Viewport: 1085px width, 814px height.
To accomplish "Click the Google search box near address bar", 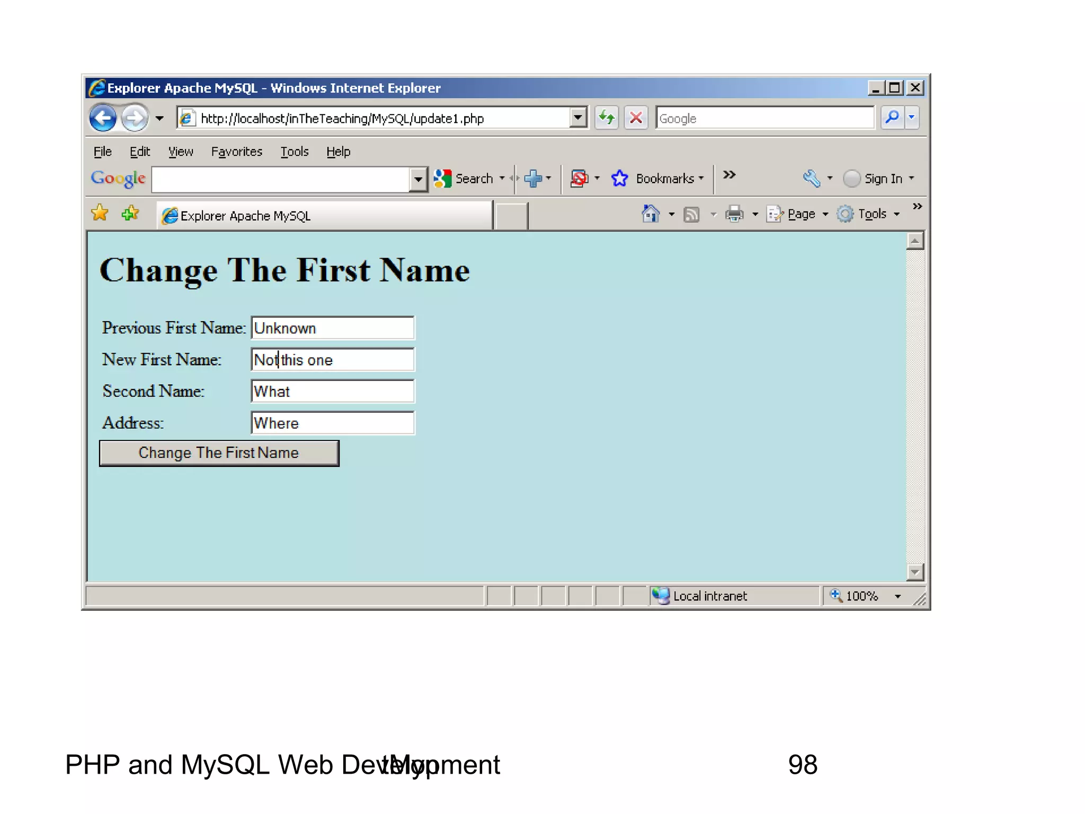I will click(764, 118).
